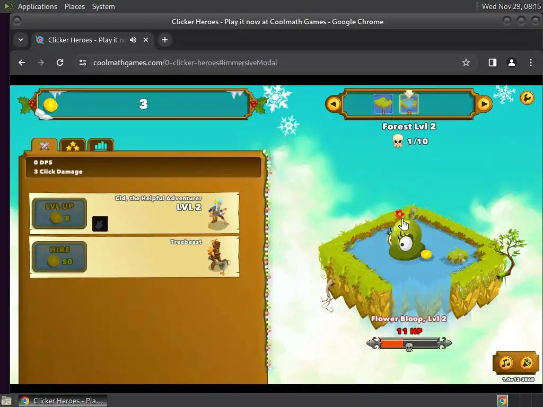Close the Clicker Heroes tab
543x407 pixels.
point(146,40)
